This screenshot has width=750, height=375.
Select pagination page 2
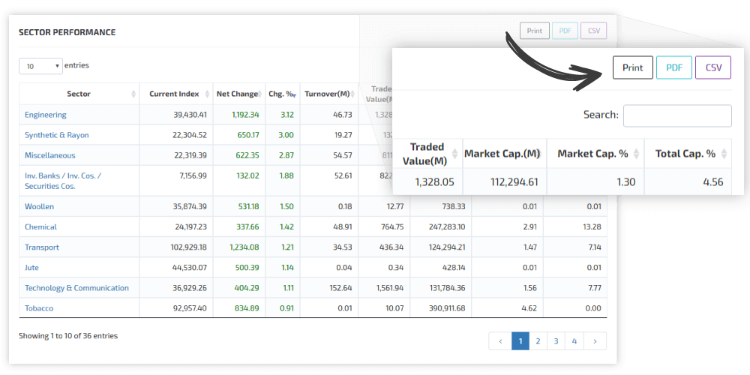[538, 341]
